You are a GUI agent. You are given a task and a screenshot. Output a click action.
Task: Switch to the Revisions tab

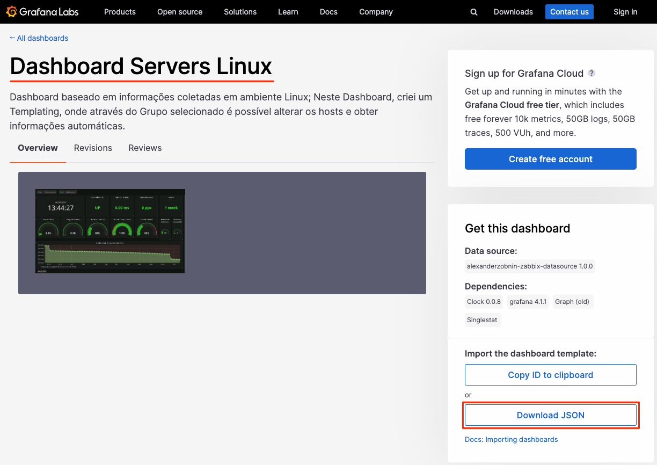point(93,148)
